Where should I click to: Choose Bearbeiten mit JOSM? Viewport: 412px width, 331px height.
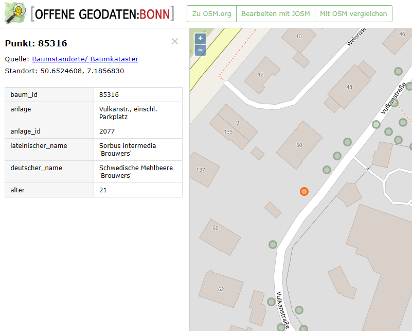(276, 14)
